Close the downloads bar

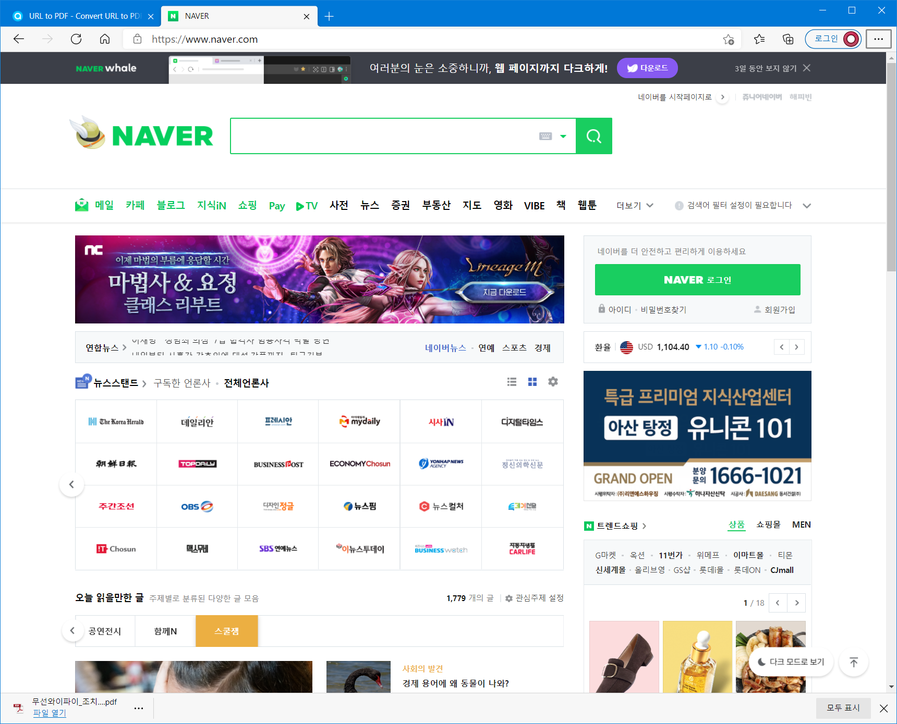884,708
